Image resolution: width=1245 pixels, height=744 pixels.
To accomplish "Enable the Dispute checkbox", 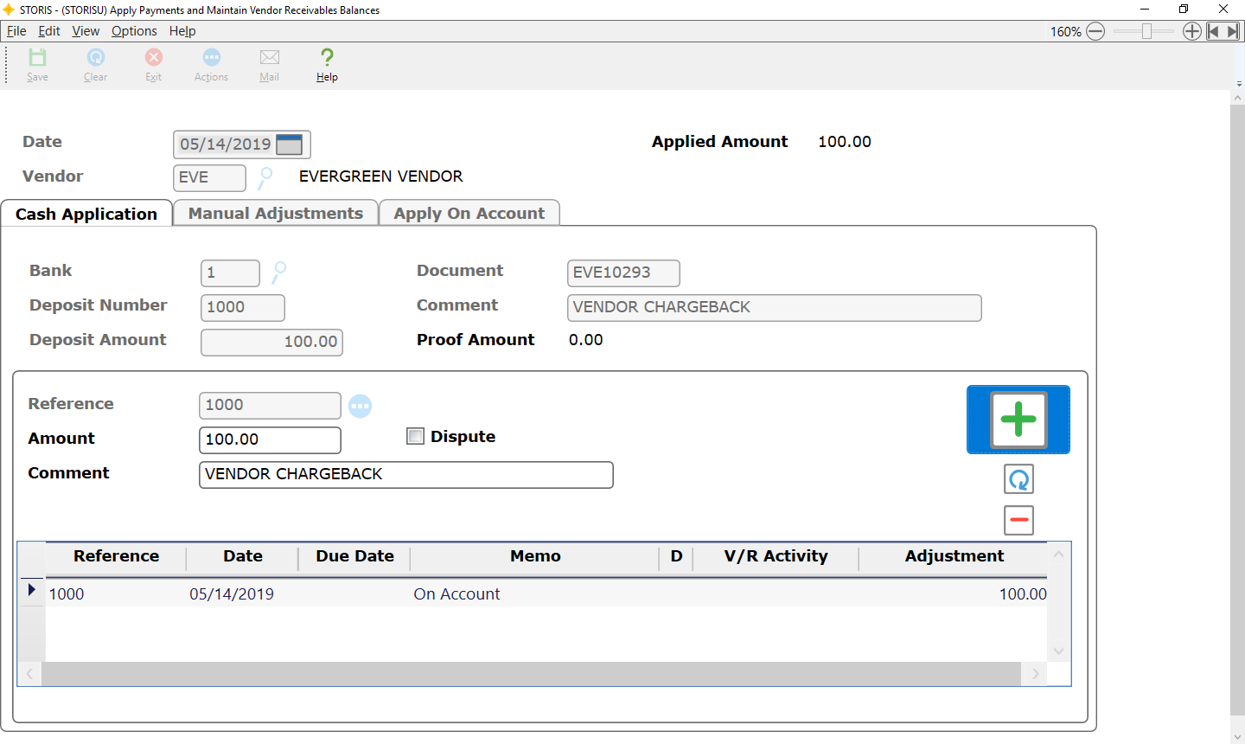I will pos(416,437).
